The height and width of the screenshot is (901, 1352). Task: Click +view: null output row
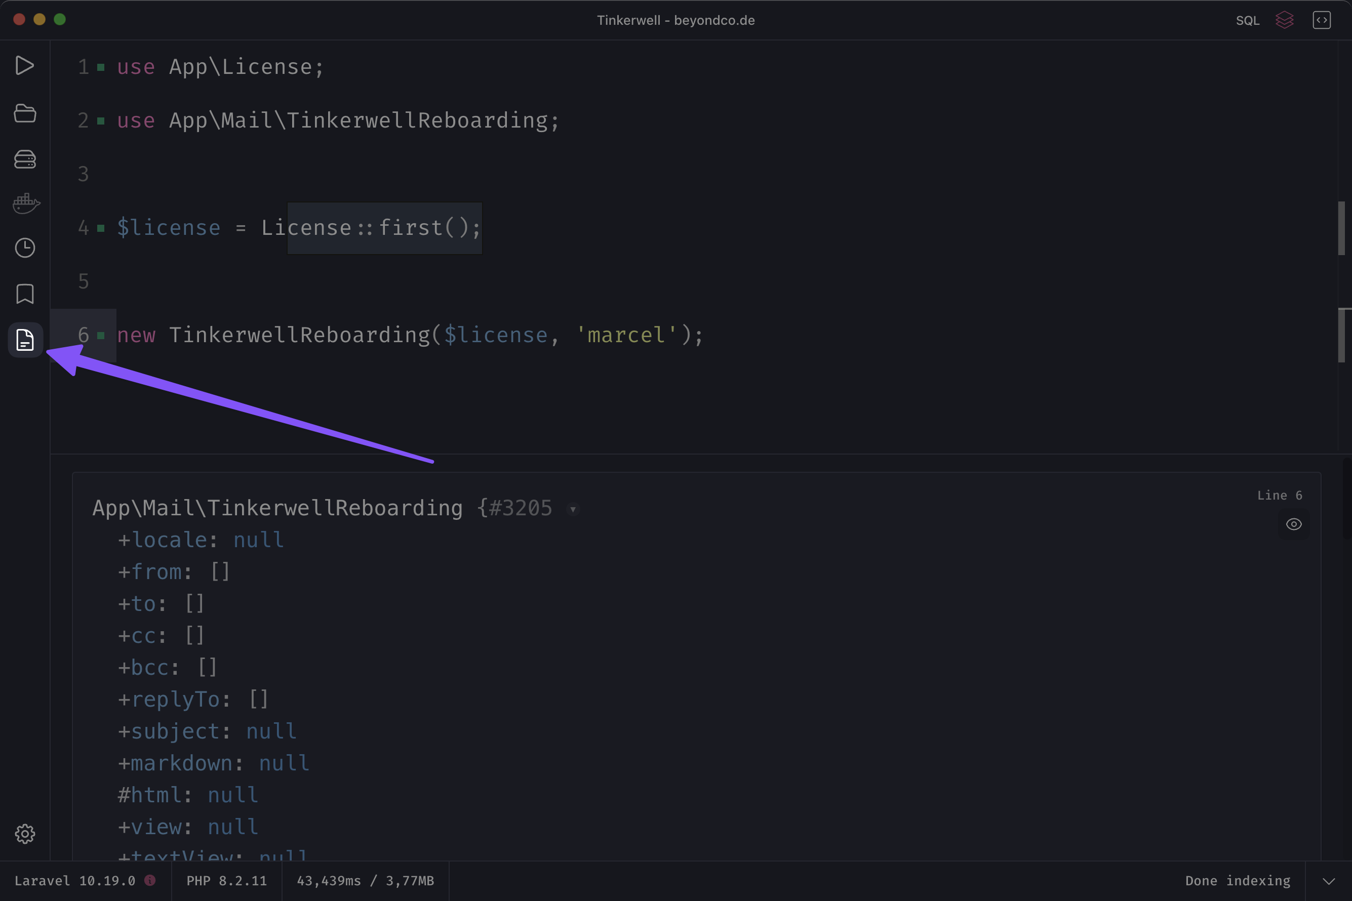[187, 828]
